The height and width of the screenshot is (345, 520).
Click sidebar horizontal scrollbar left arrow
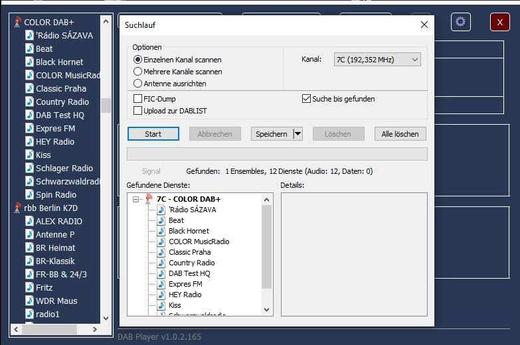[x=15, y=330]
